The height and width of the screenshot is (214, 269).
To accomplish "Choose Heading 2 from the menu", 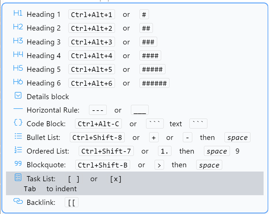I will click(x=135, y=28).
